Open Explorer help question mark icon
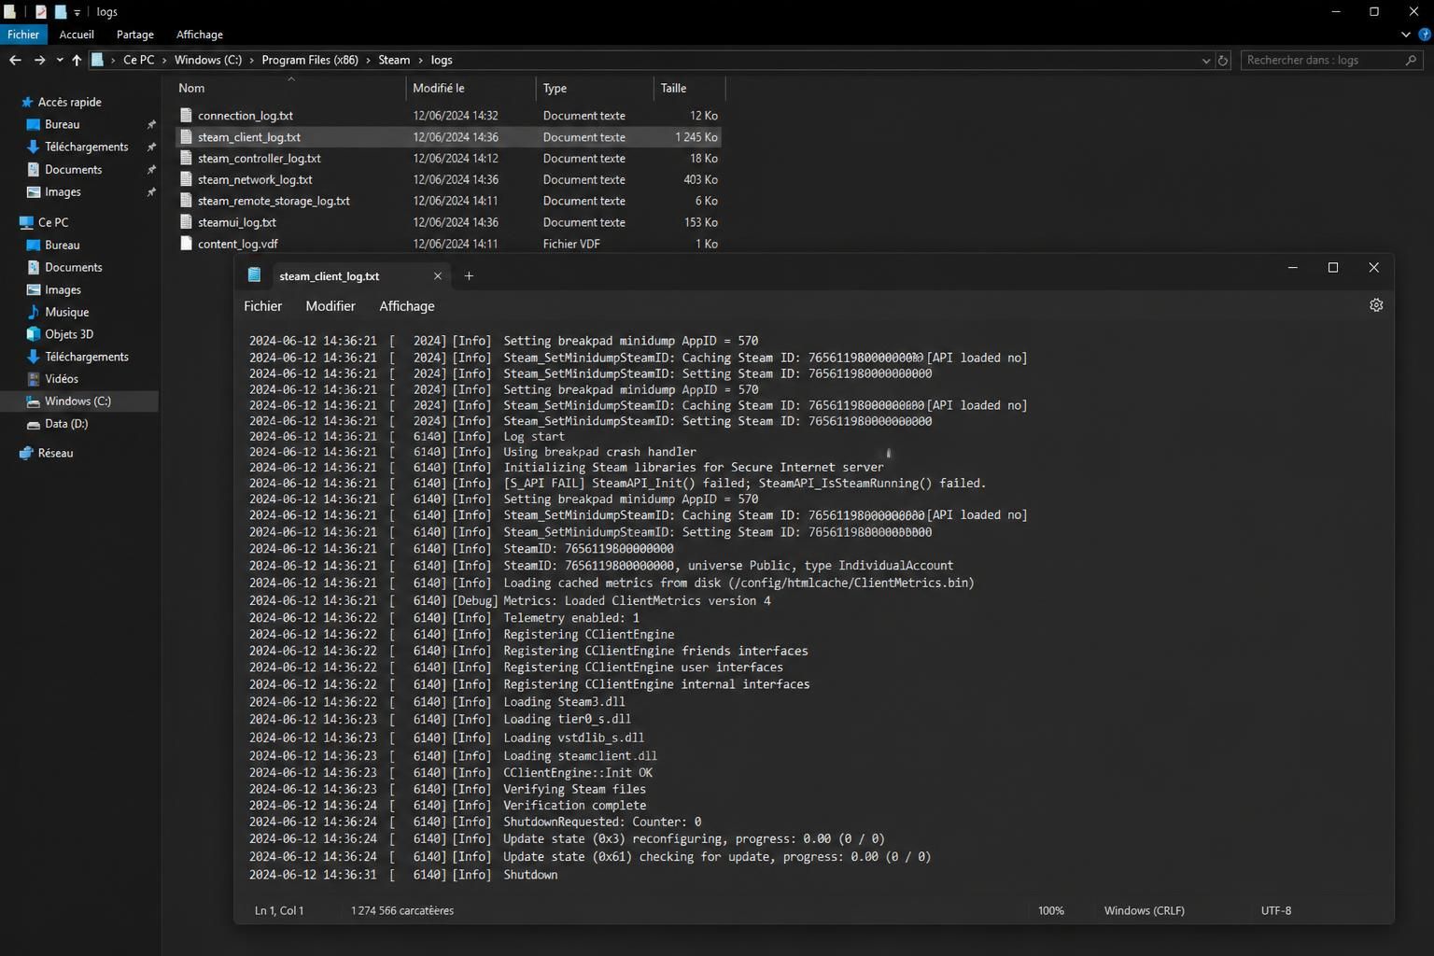The width and height of the screenshot is (1434, 956). point(1425,35)
